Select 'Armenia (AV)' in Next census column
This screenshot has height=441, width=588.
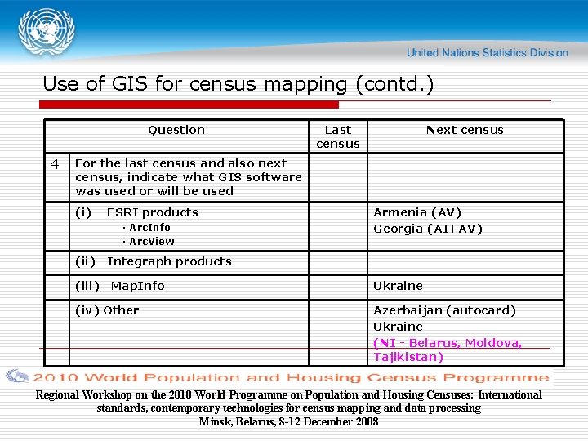[417, 212]
